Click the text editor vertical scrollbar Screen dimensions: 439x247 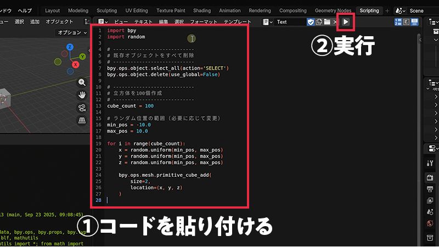click(419, 140)
